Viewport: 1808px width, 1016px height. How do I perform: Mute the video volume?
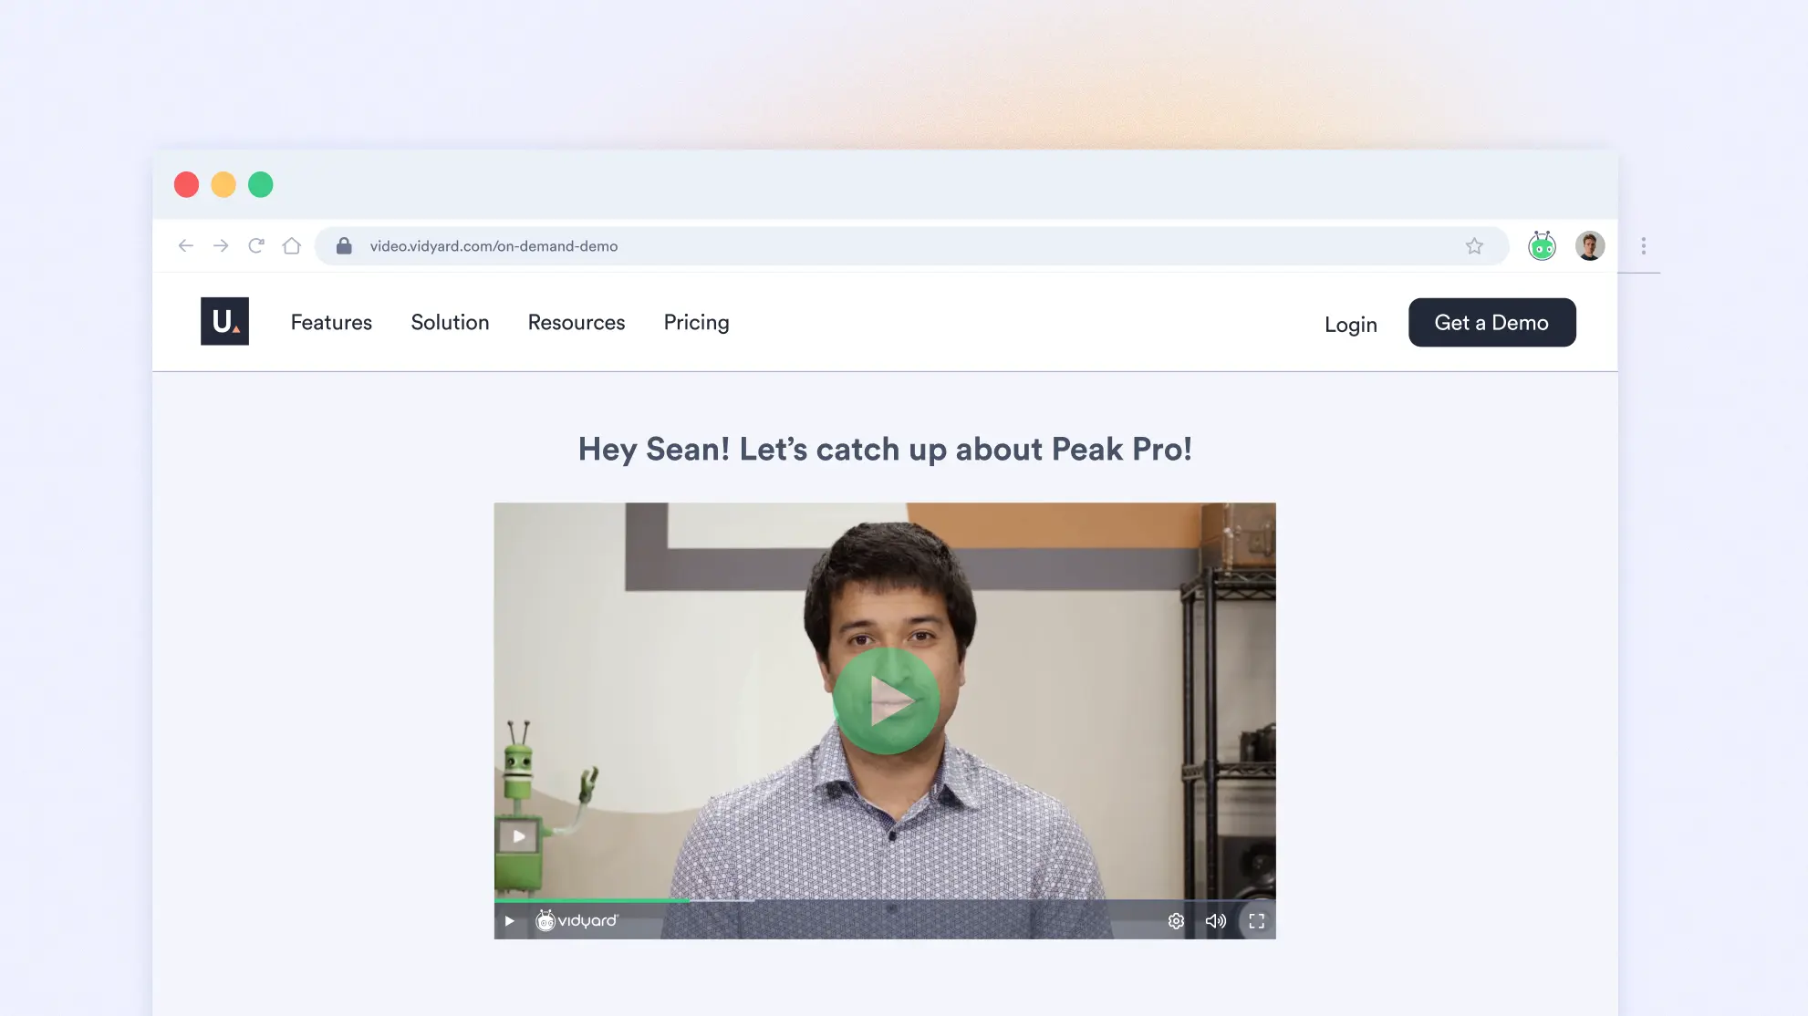[1215, 921]
